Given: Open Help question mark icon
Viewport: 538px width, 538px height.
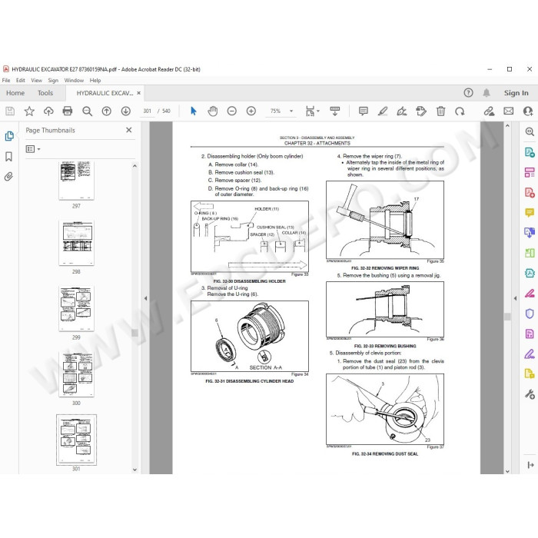Looking at the screenshot, I should pos(468,93).
